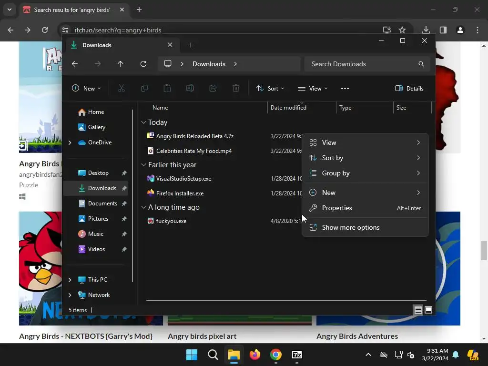This screenshot has width=488, height=366.
Task: Collapse the Earlier this year group
Action: (143, 164)
